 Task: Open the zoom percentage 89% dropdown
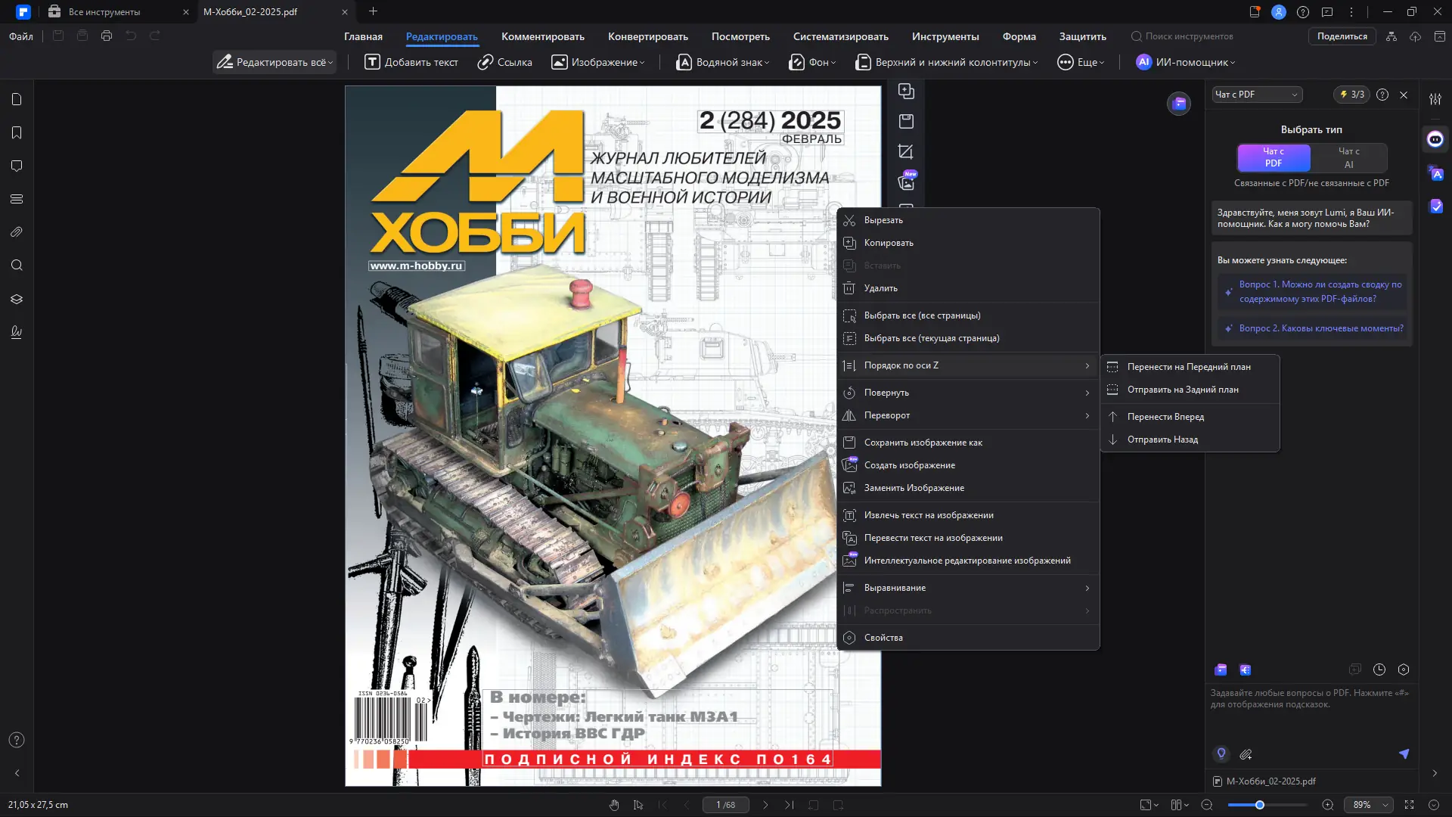click(x=1369, y=805)
